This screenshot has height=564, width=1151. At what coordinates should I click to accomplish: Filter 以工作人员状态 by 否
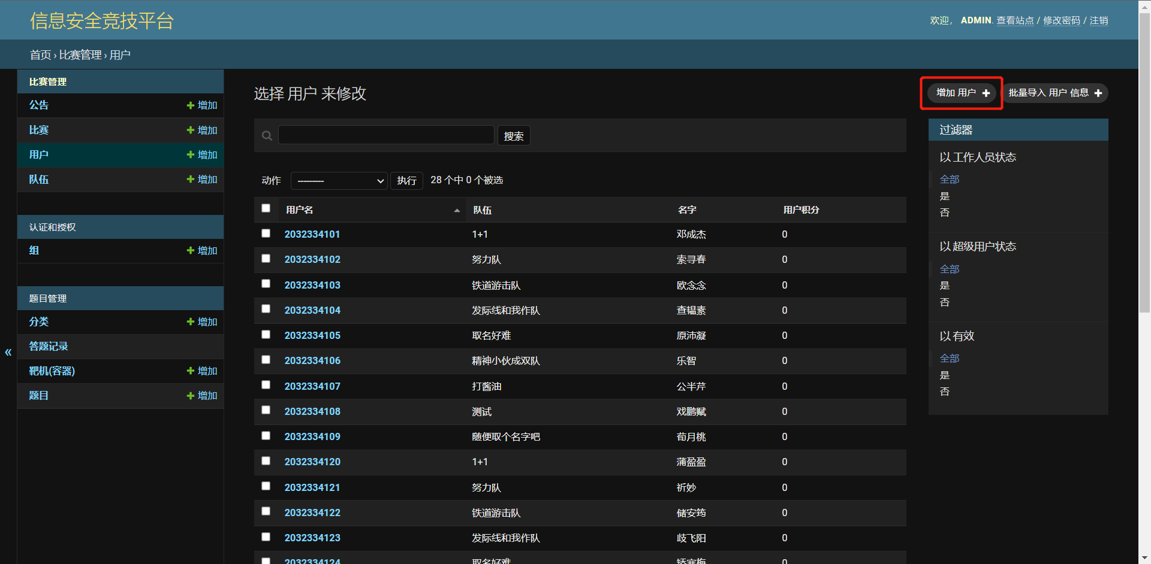(x=945, y=212)
